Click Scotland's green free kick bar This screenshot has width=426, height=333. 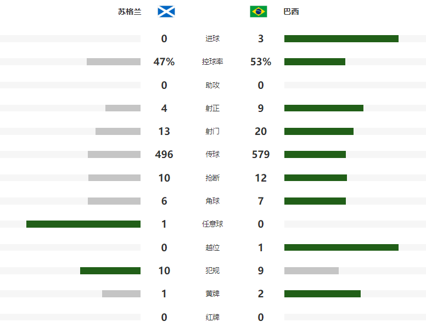[x=83, y=224]
